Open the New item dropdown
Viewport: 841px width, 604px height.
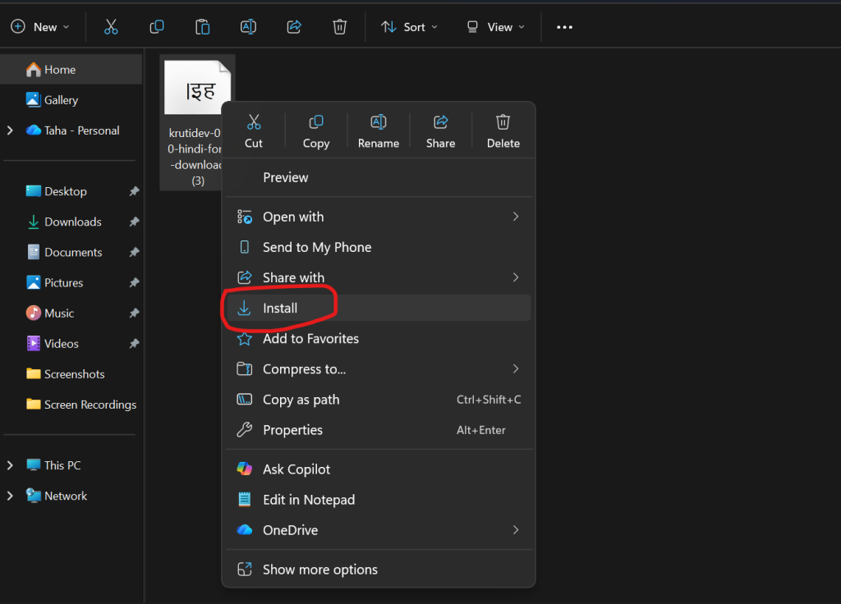click(x=40, y=27)
